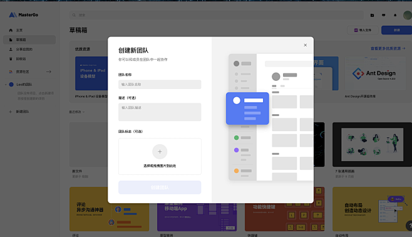Open the 评论 异步沟通神器 file thumbnail
The image size is (412, 237).
[x=109, y=209]
